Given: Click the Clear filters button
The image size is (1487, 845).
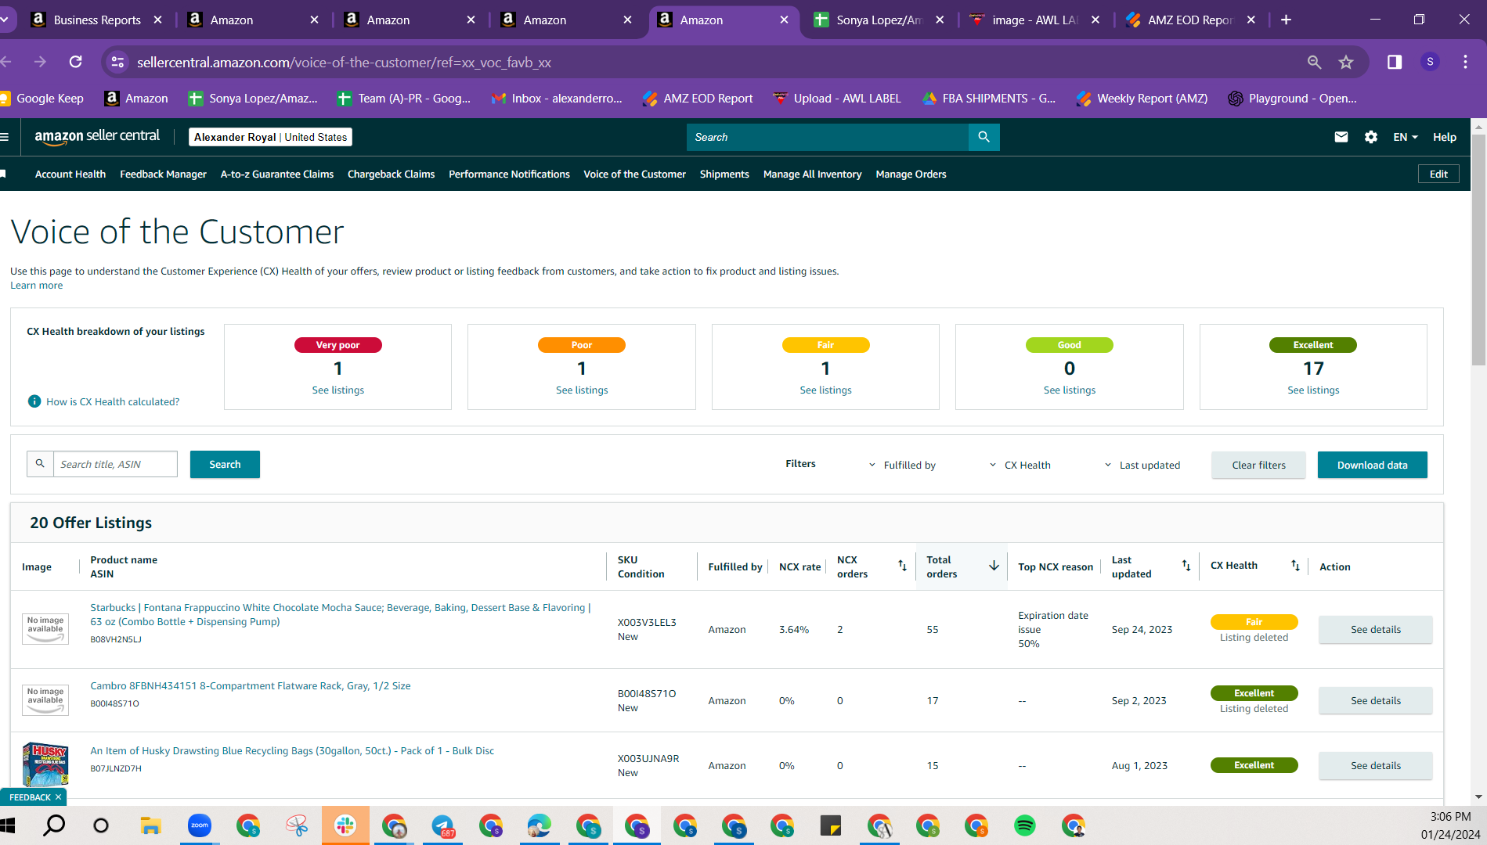Looking at the screenshot, I should point(1258,465).
